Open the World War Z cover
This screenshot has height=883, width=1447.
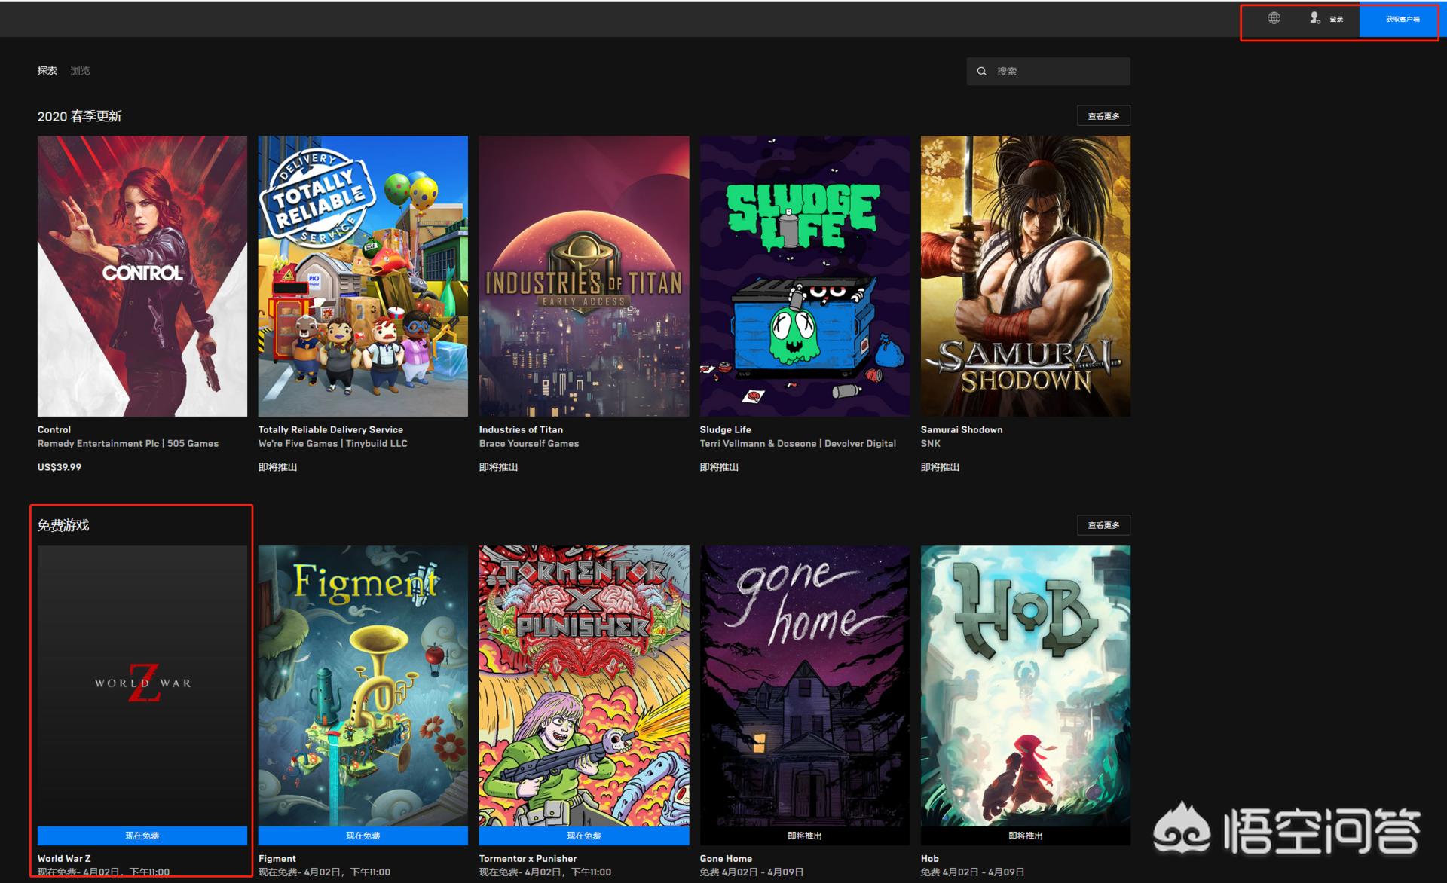pyautogui.click(x=142, y=686)
